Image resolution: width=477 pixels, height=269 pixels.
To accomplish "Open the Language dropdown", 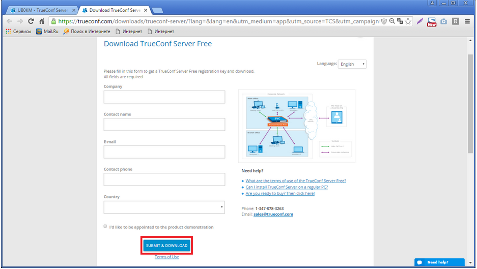I will point(352,64).
